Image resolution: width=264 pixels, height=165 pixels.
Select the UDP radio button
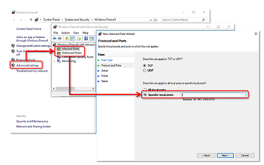144,70
